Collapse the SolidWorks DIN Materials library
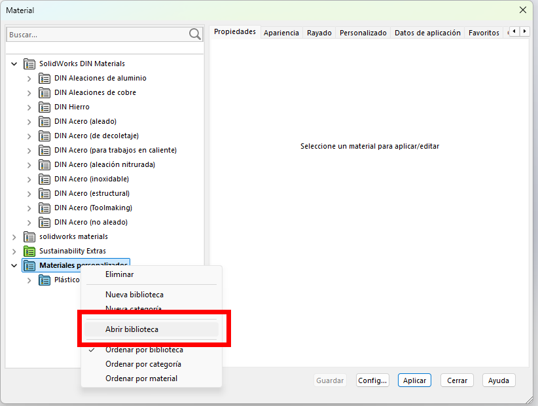The width and height of the screenshot is (538, 406). point(14,64)
